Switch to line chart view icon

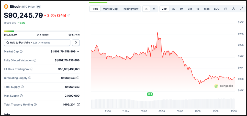pos(146,9)
